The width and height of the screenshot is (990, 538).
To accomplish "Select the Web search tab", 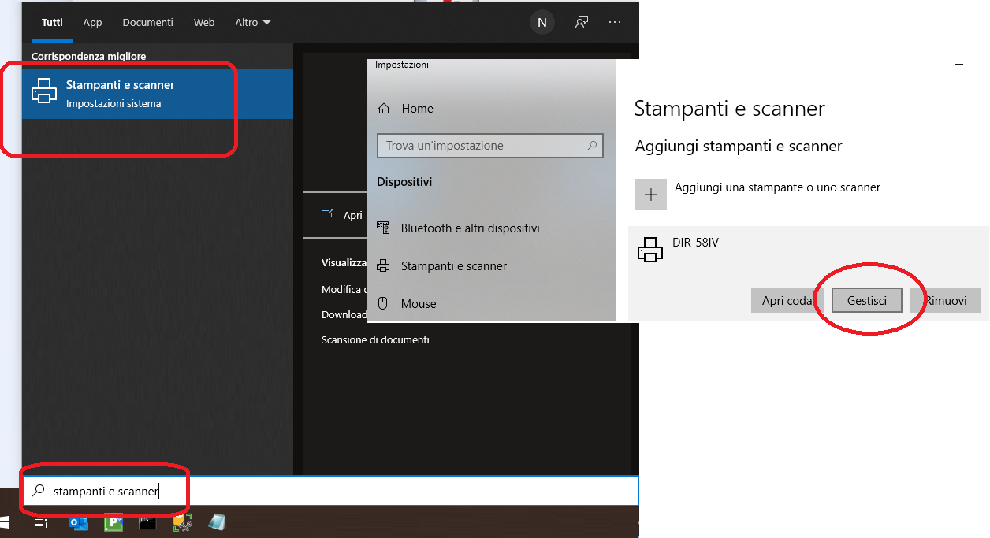I will click(x=204, y=23).
